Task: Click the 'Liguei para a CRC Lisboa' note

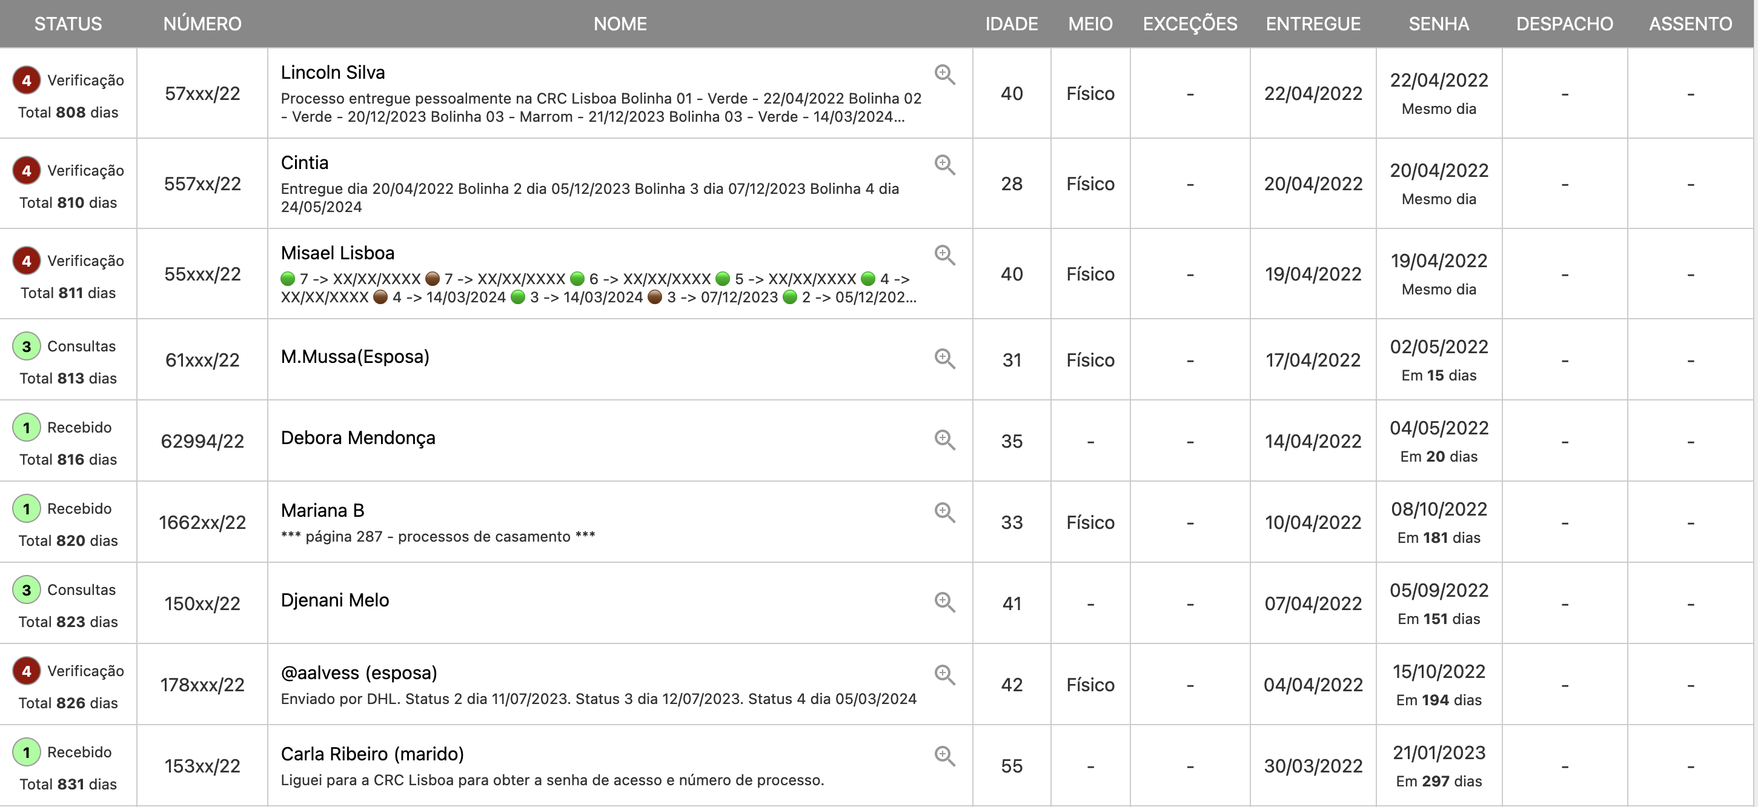Action: point(552,780)
